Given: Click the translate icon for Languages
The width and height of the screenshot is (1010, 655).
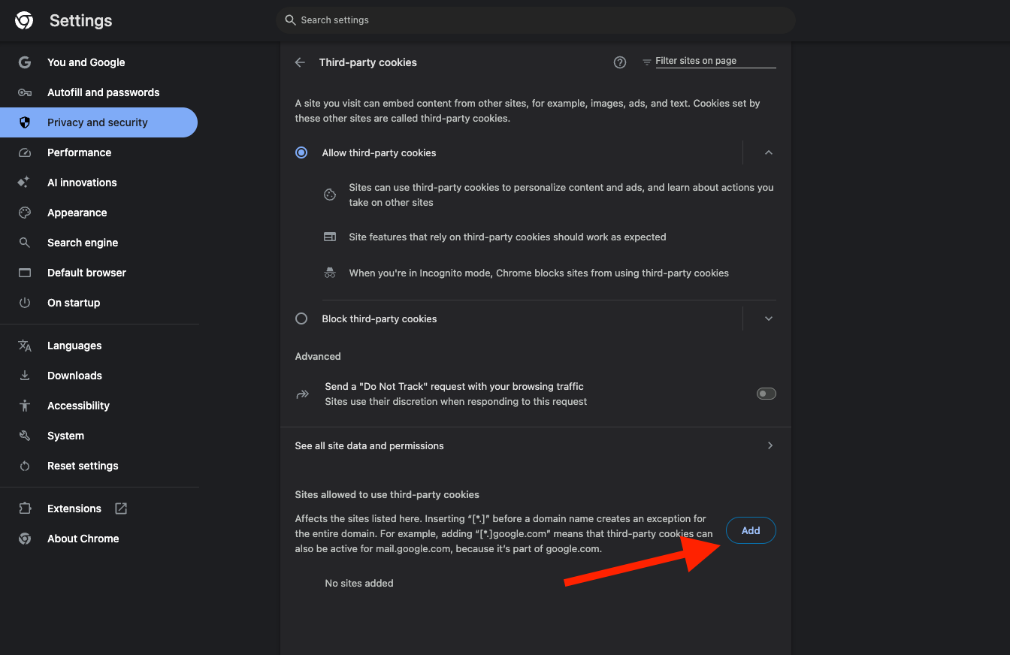Looking at the screenshot, I should (25, 346).
